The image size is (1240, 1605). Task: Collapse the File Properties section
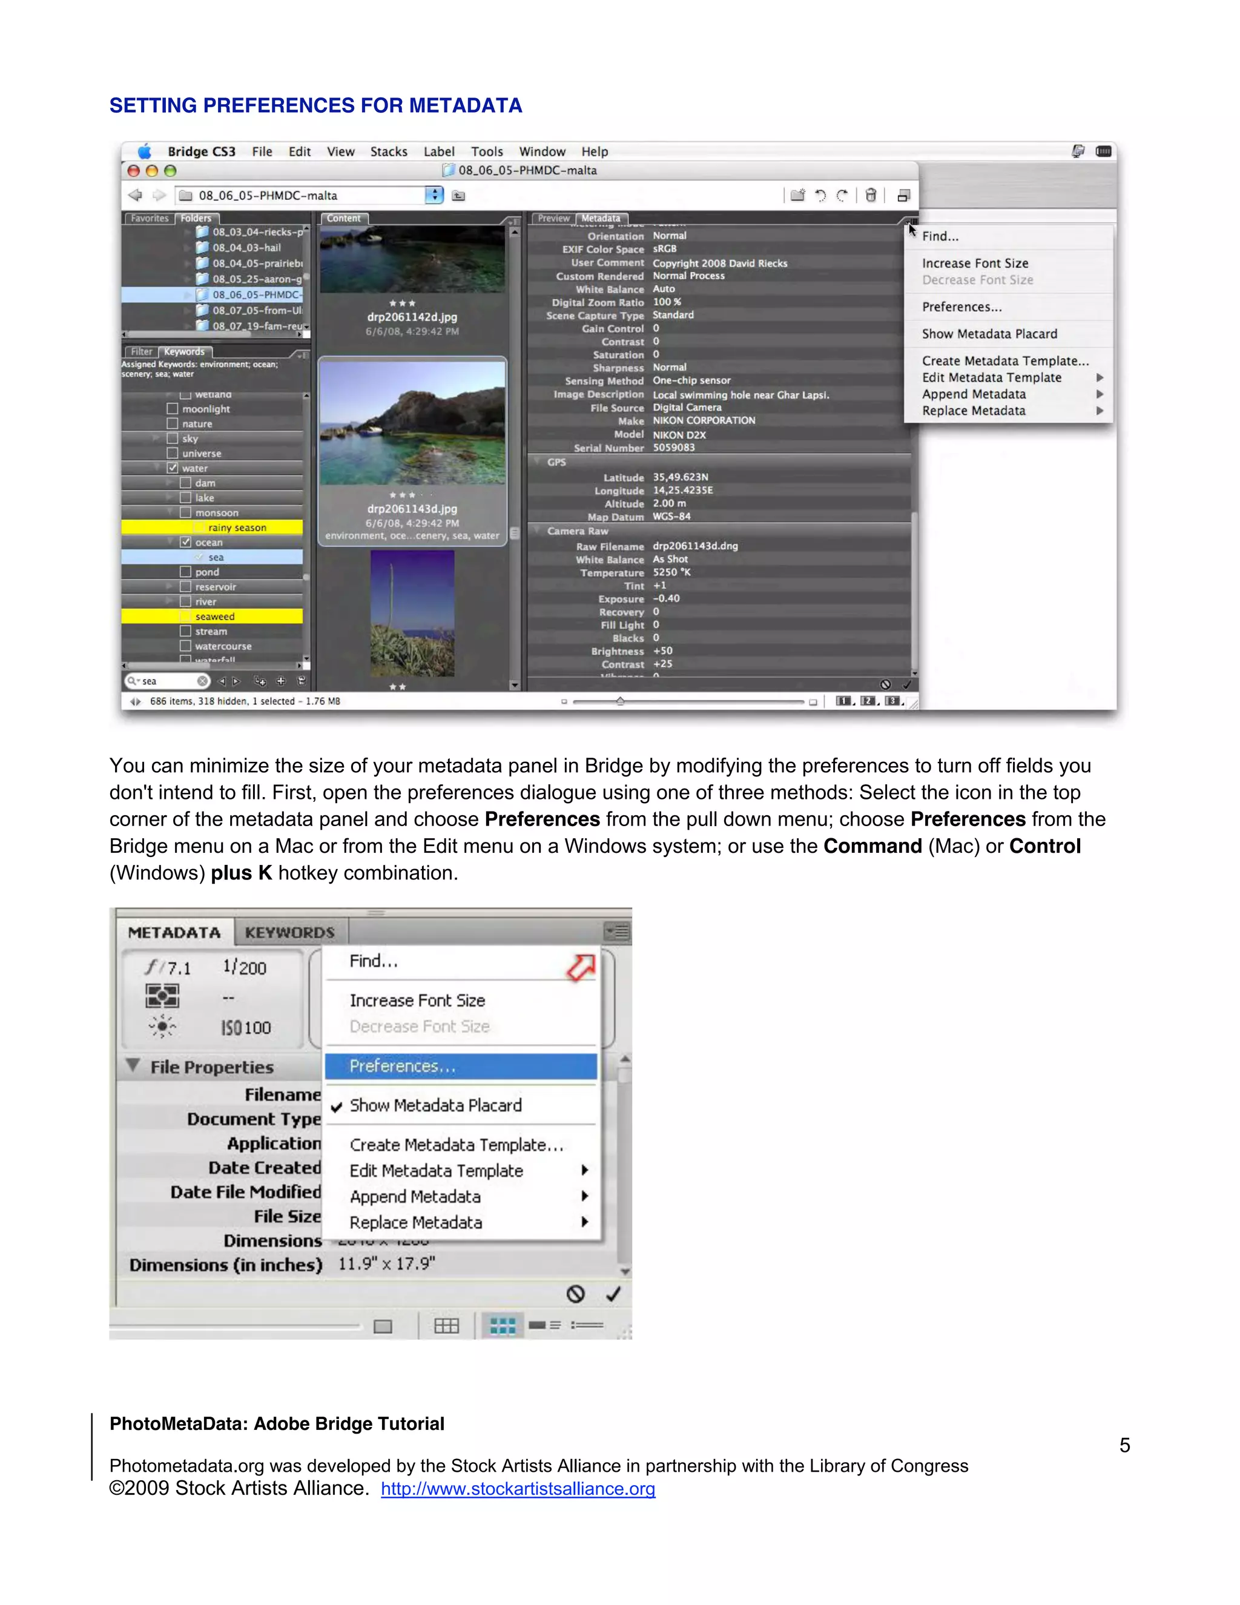pos(133,1065)
